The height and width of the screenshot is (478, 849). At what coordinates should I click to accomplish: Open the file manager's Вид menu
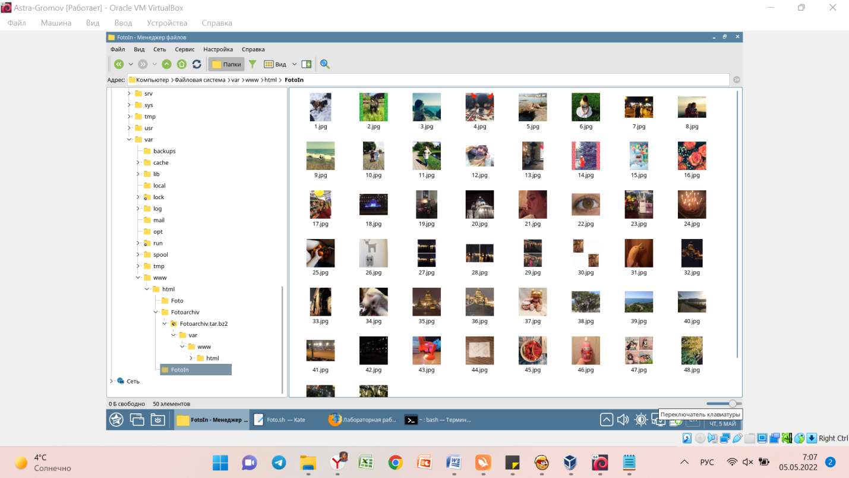click(139, 49)
